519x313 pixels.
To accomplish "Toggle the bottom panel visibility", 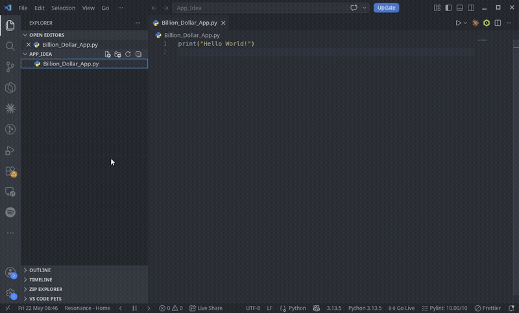I will point(460,8).
